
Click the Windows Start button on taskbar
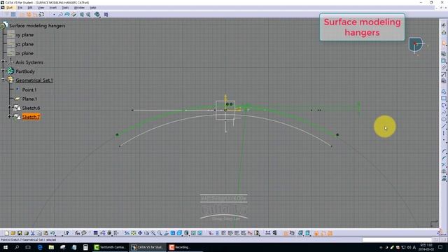pos(6,247)
